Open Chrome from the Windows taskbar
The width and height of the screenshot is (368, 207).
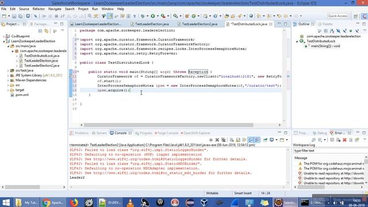pyautogui.click(x=53, y=202)
